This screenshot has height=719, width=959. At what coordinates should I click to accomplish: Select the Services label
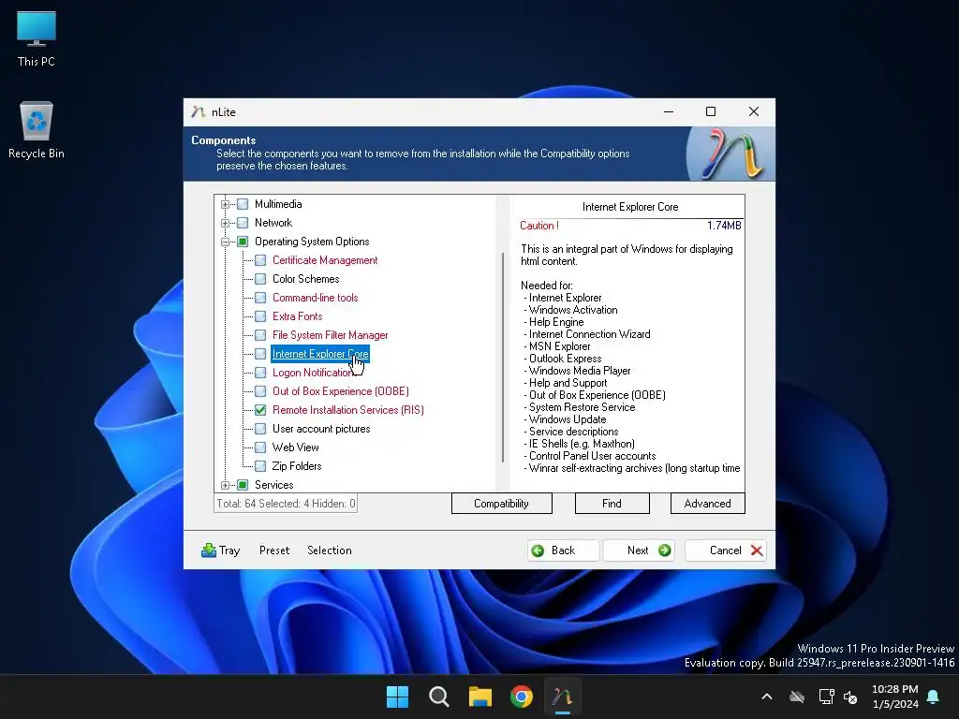pyautogui.click(x=274, y=485)
